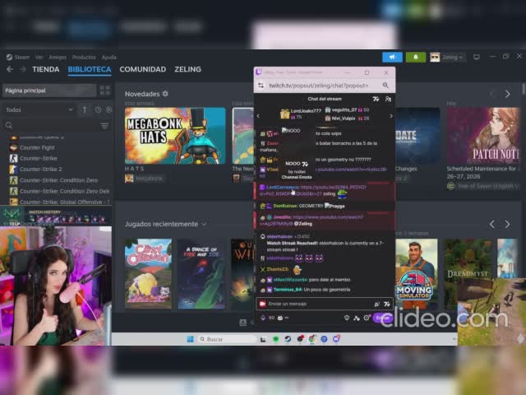Toggle the collections grid view icon
This screenshot has width=526, height=395.
105,91
